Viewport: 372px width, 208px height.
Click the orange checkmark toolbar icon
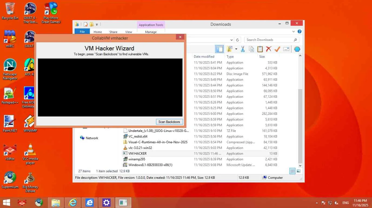point(277,49)
